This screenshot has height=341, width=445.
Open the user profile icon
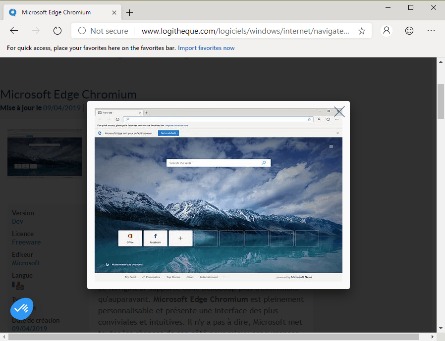[x=387, y=30]
